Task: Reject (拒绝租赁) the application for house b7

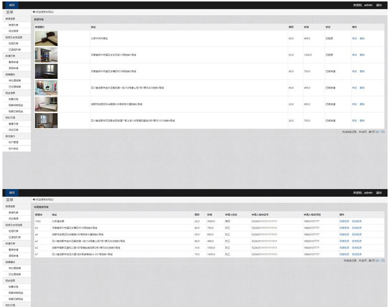Action: (x=357, y=254)
